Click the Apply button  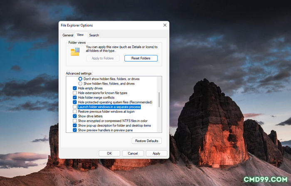[156, 153]
